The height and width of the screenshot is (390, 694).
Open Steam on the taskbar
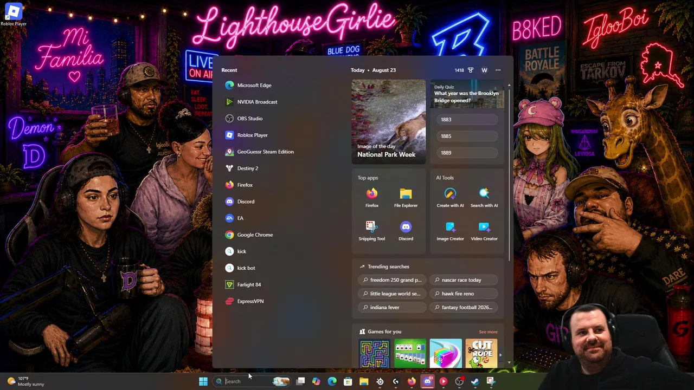click(475, 381)
